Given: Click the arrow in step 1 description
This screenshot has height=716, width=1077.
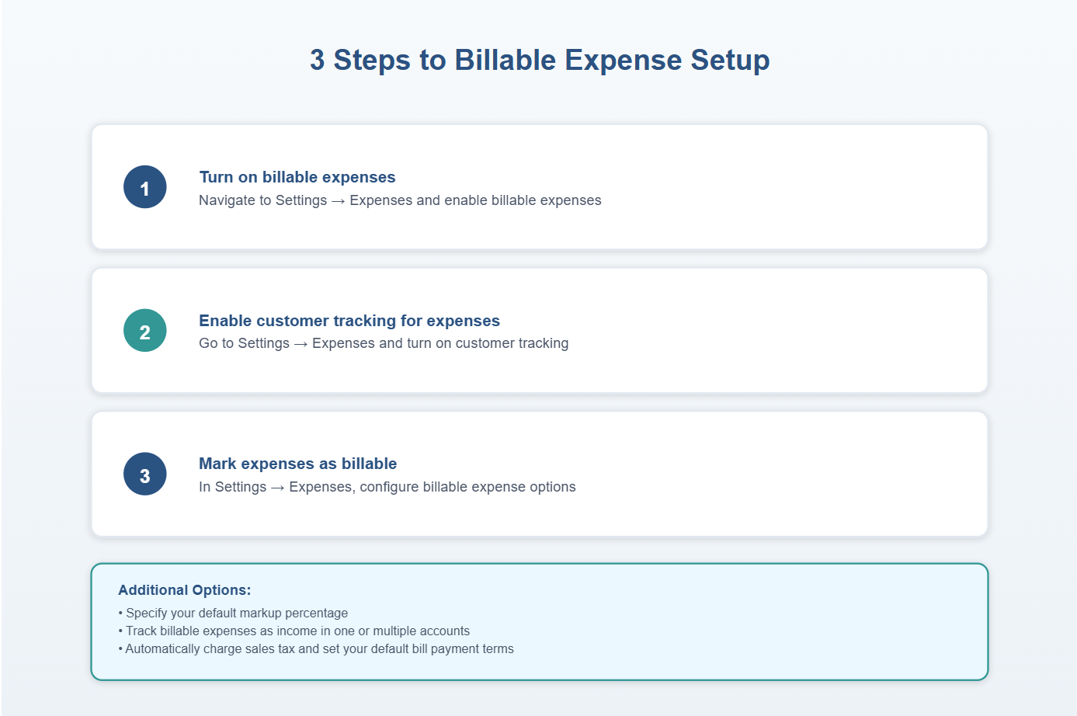Looking at the screenshot, I should tap(338, 201).
